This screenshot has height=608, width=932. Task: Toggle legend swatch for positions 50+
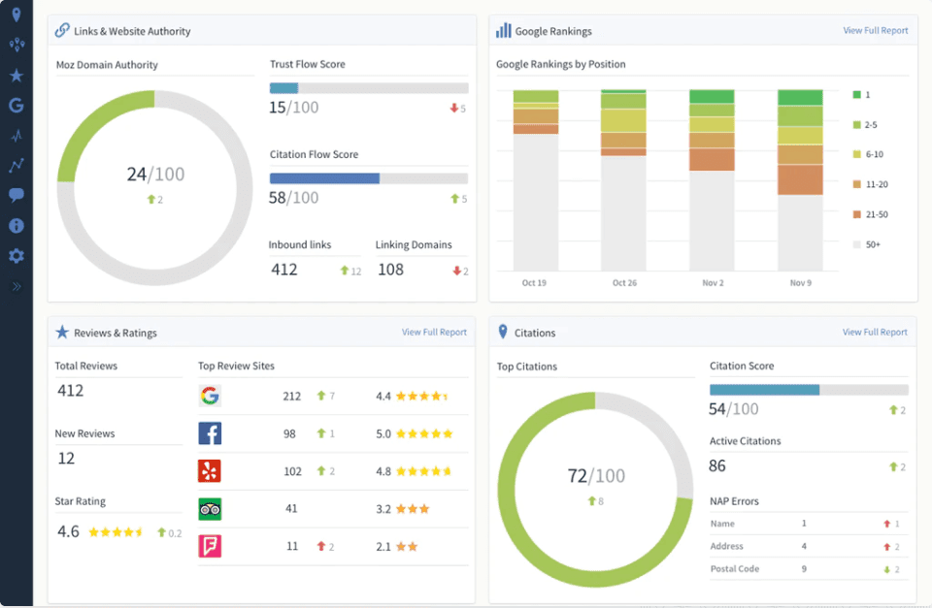coord(856,244)
